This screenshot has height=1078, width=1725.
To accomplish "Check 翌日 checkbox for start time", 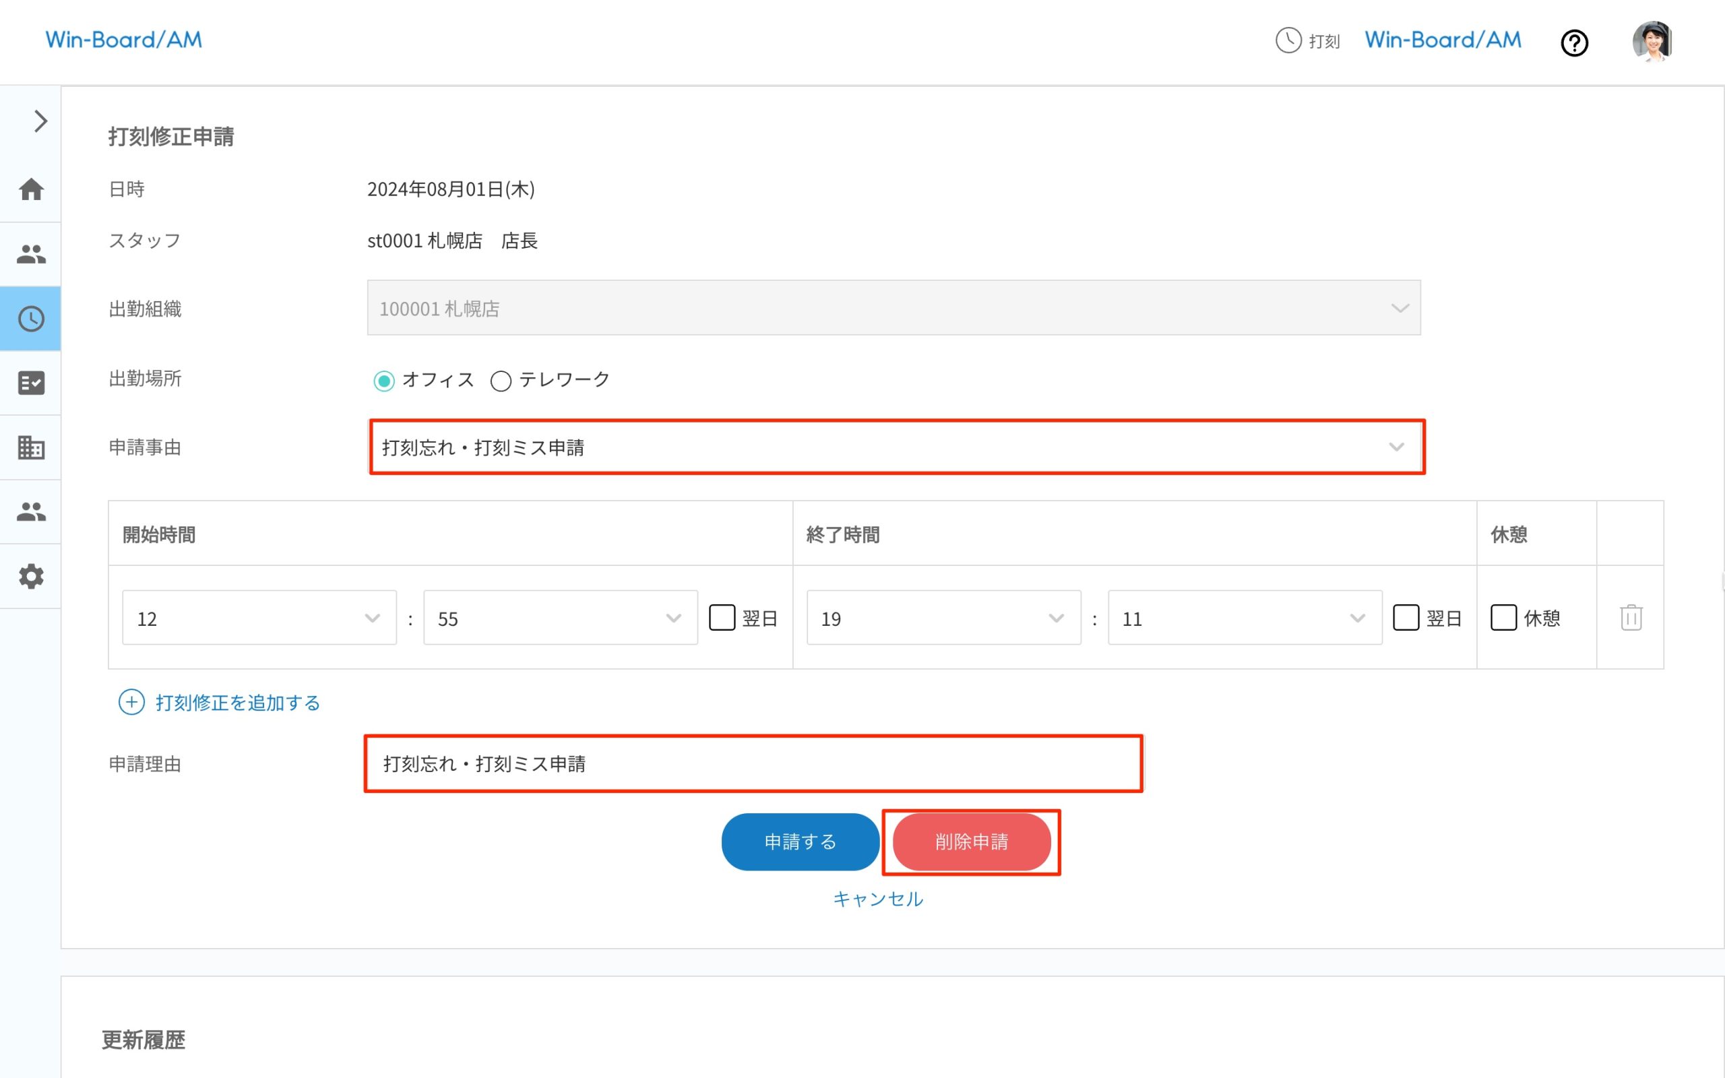I will pyautogui.click(x=722, y=617).
